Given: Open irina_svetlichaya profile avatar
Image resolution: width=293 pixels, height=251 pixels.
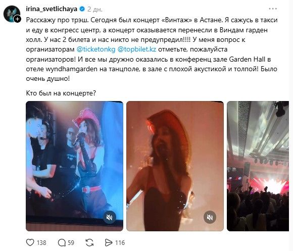Looking at the screenshot, I should coord(12,14).
